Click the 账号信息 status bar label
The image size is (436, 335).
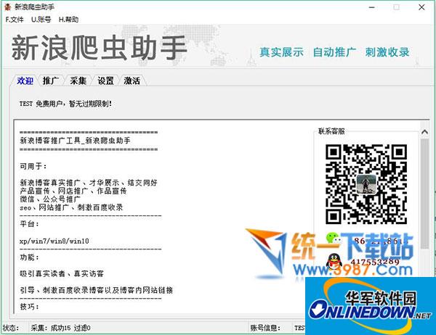click(x=265, y=328)
